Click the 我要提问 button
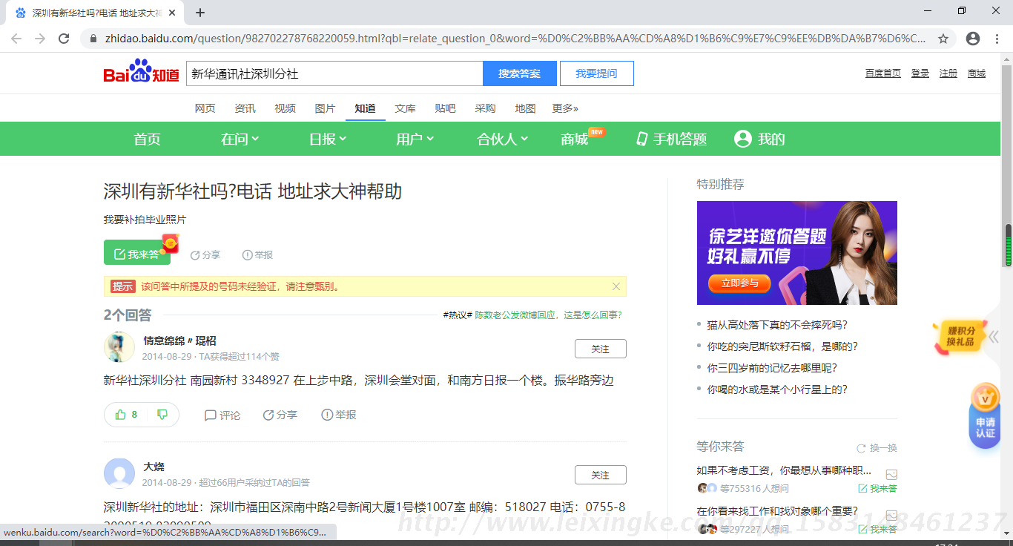The width and height of the screenshot is (1013, 546). point(596,73)
